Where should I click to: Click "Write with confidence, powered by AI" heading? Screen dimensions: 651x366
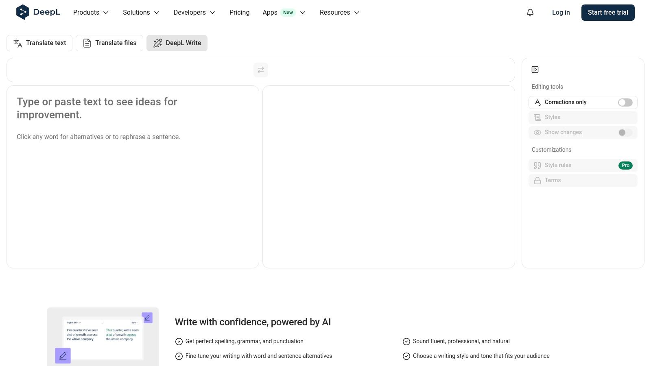point(253,322)
